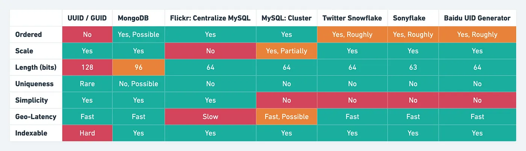Select the red Slow cell
Viewport: 526px width, 151px height.
[210, 117]
